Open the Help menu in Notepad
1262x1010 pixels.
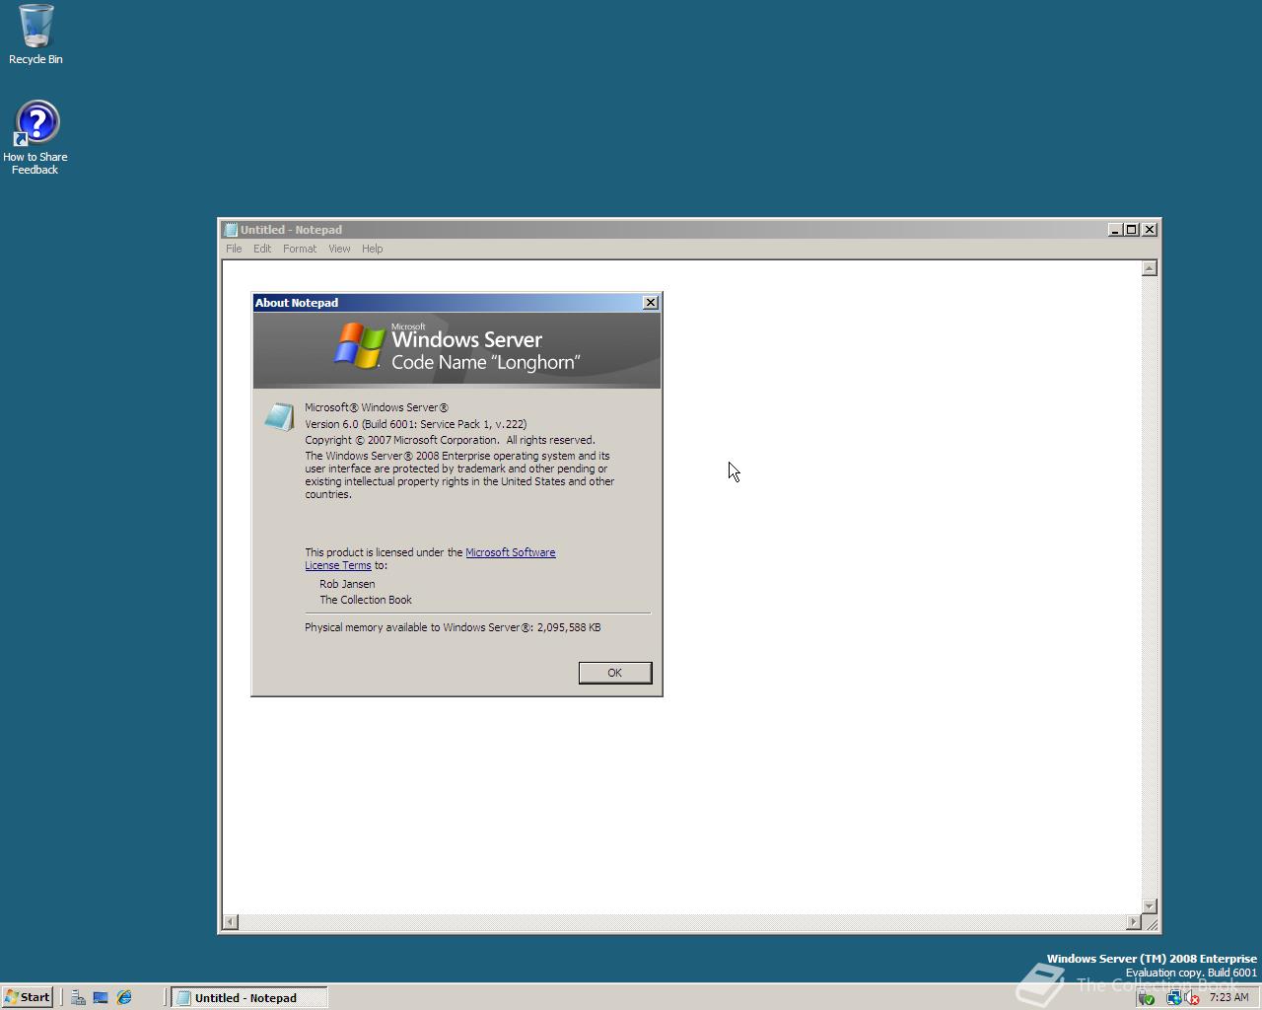point(372,249)
